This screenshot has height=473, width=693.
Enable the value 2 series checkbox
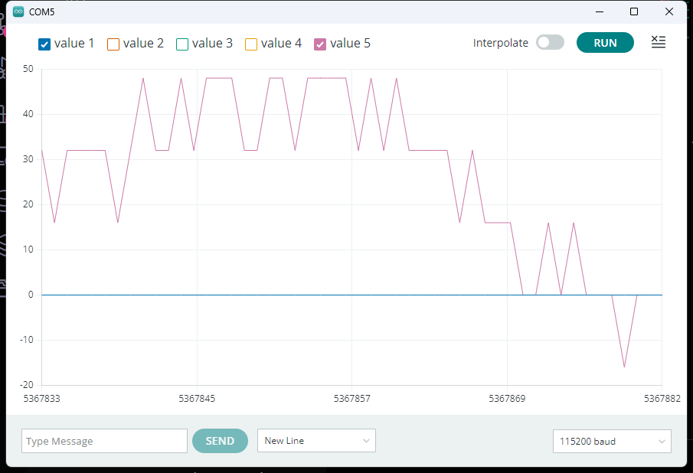point(113,44)
